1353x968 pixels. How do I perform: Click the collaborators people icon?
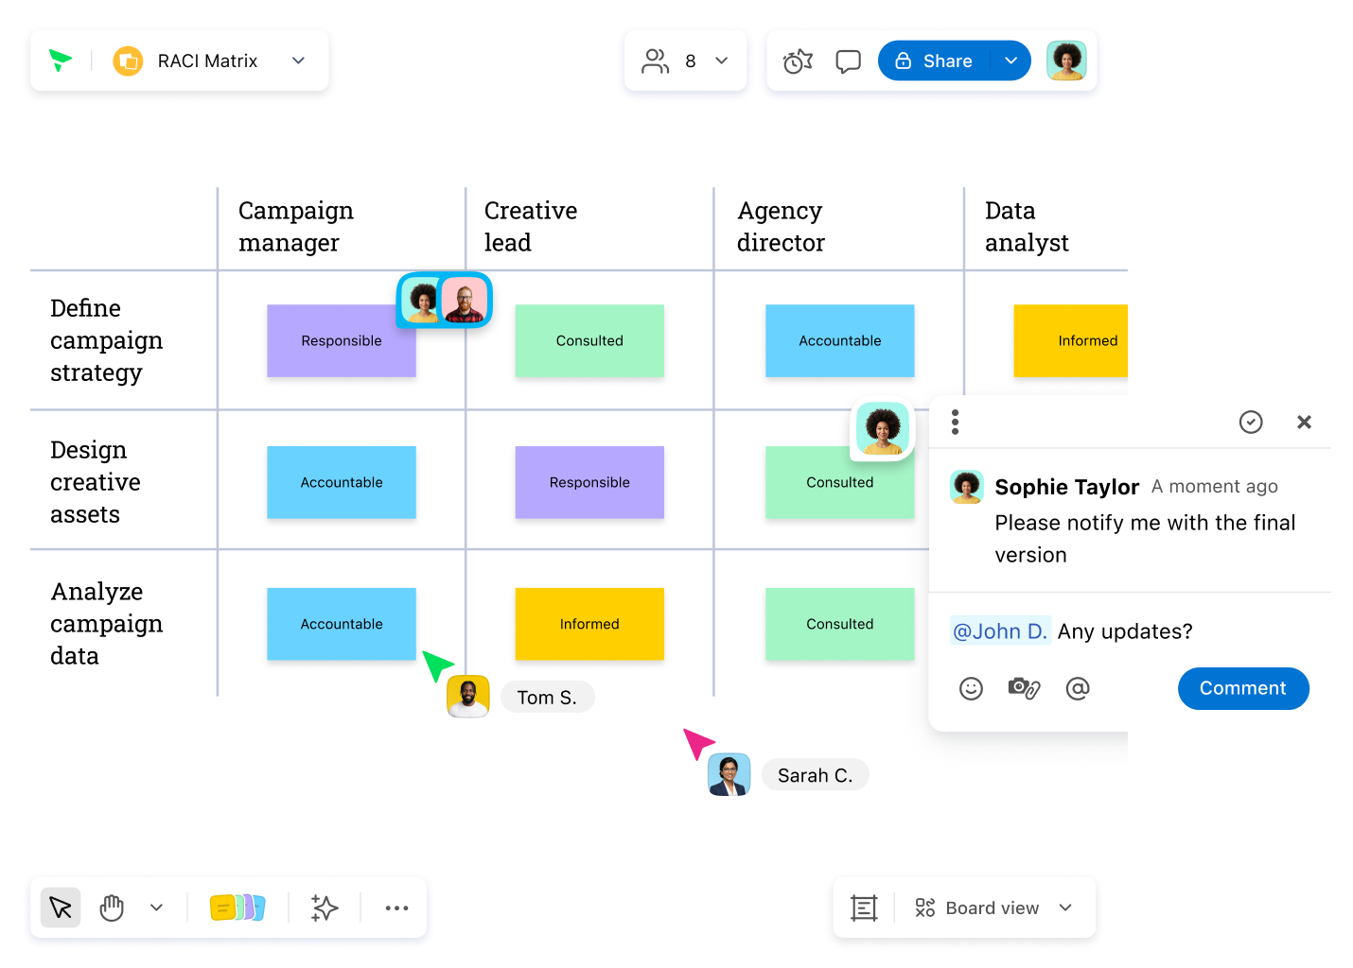coord(655,60)
